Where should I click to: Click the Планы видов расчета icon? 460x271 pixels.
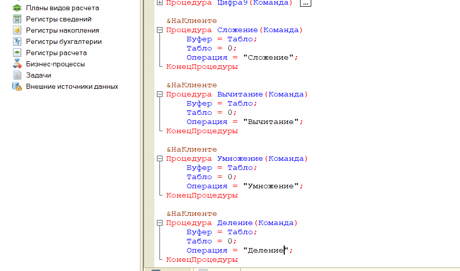point(17,8)
